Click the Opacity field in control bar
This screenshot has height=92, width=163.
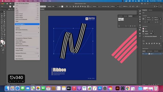click(54, 6)
